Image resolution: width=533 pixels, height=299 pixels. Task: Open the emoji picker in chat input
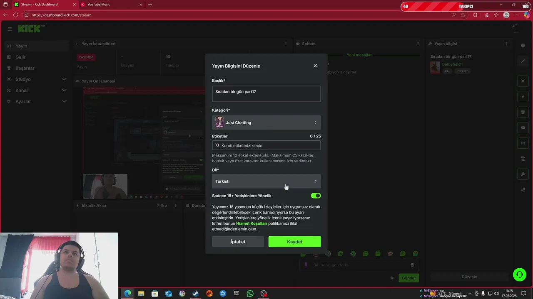413,265
